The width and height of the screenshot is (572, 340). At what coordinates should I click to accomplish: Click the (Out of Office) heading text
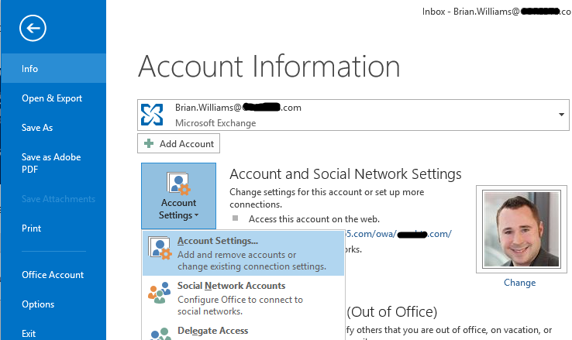[391, 311]
